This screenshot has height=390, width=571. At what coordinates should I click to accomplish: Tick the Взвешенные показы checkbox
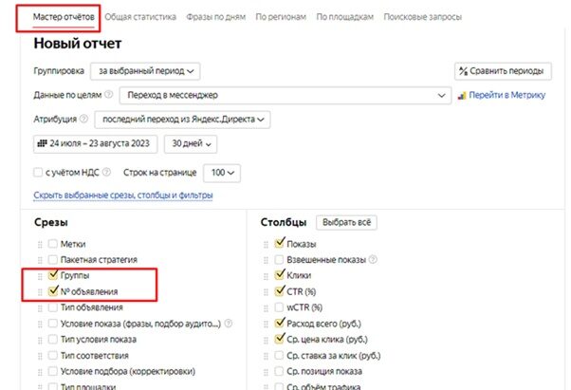point(279,260)
